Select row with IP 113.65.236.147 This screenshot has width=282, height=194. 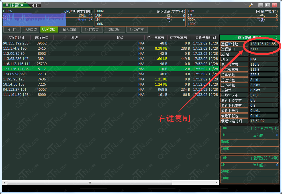[x=110, y=58]
